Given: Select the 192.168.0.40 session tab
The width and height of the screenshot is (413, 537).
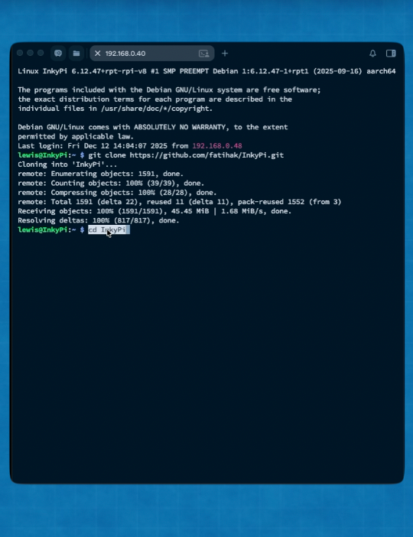Looking at the screenshot, I should (x=152, y=54).
